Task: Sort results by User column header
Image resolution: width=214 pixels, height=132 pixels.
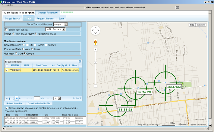Action: point(75,66)
